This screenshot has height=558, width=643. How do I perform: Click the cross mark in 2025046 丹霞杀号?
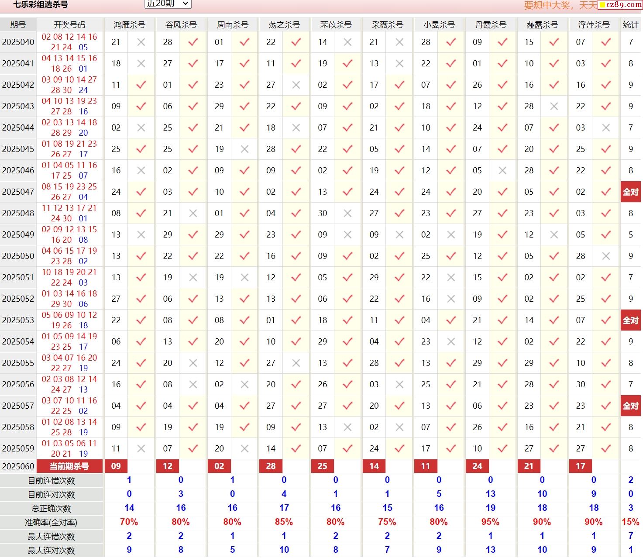point(502,171)
